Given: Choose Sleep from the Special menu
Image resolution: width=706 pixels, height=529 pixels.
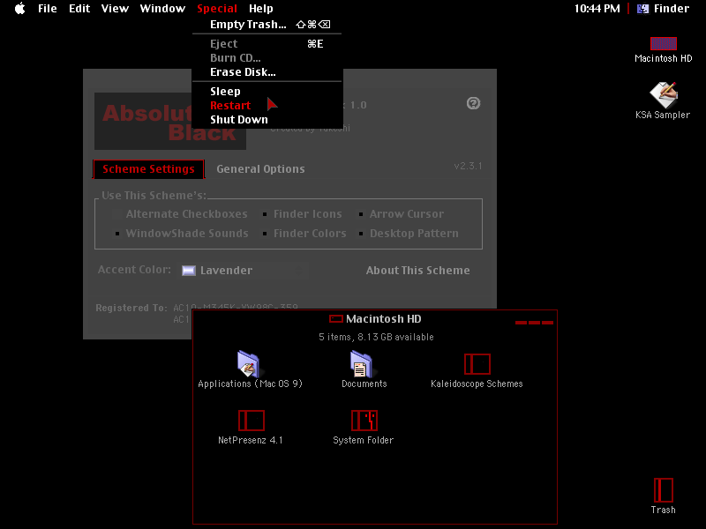Looking at the screenshot, I should pos(267,92).
